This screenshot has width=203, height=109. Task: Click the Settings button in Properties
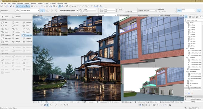[193, 102]
